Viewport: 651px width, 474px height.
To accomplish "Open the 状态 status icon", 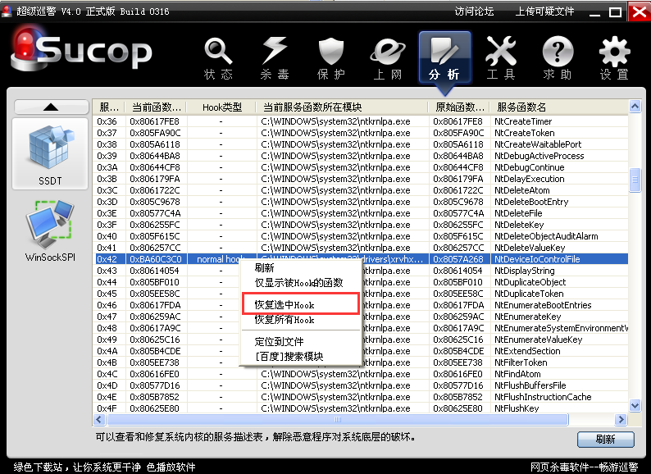I will pos(218,57).
